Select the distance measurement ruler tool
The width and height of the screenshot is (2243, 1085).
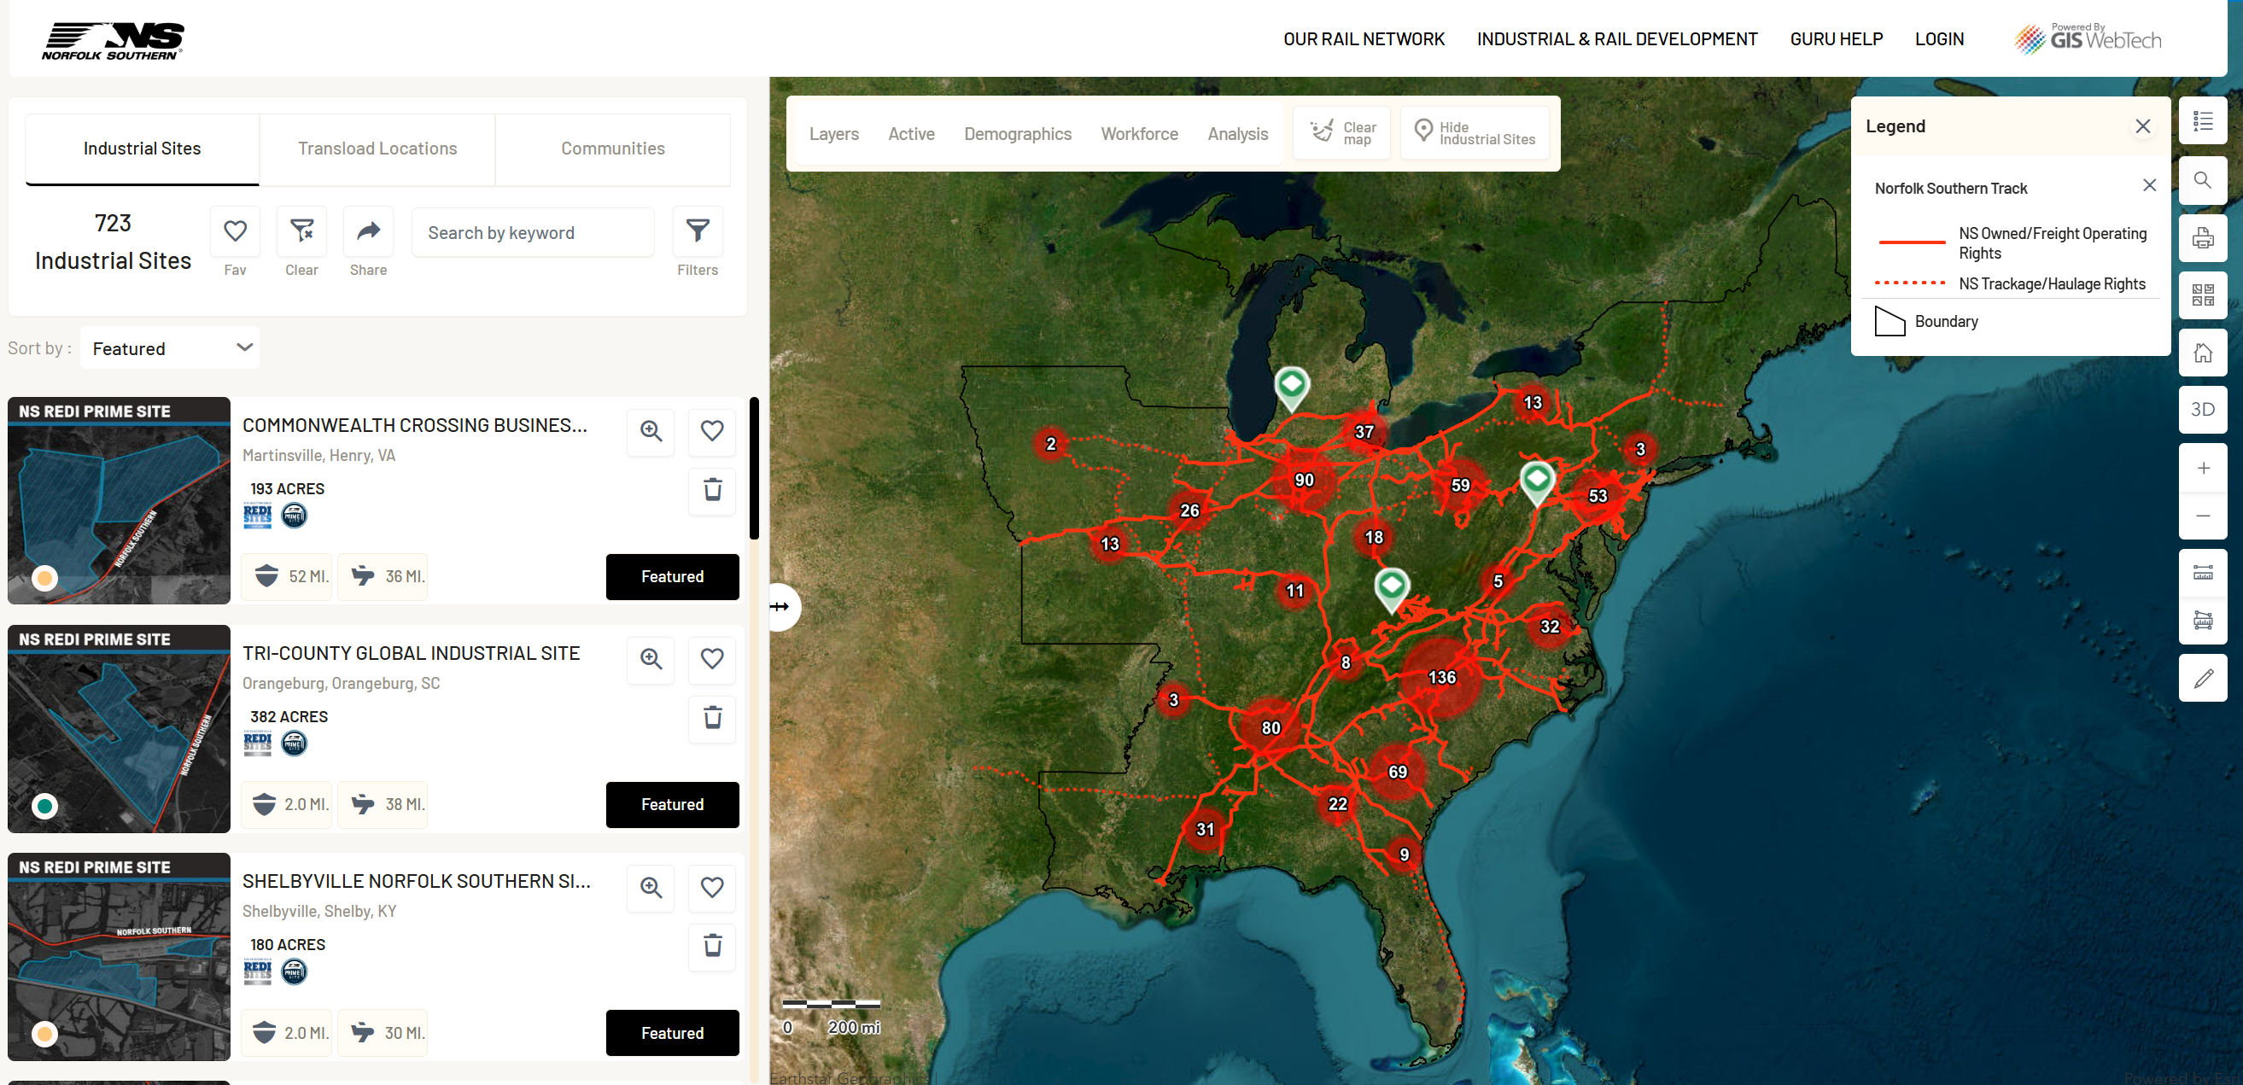tap(2202, 573)
